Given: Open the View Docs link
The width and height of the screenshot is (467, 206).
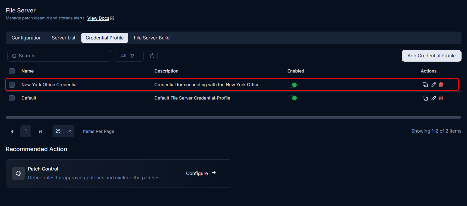Looking at the screenshot, I should (101, 18).
